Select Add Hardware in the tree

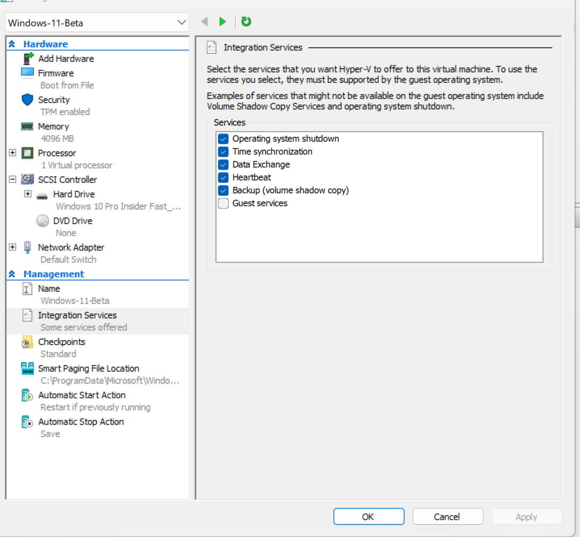pyautogui.click(x=66, y=59)
